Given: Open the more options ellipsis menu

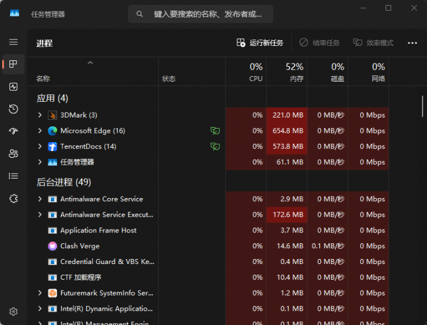Looking at the screenshot, I should tap(413, 43).
